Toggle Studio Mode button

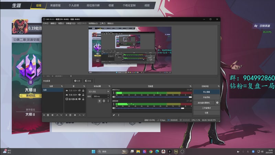(x=207, y=108)
